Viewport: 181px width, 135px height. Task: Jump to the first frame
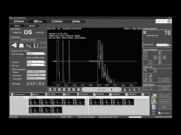pos(59,89)
